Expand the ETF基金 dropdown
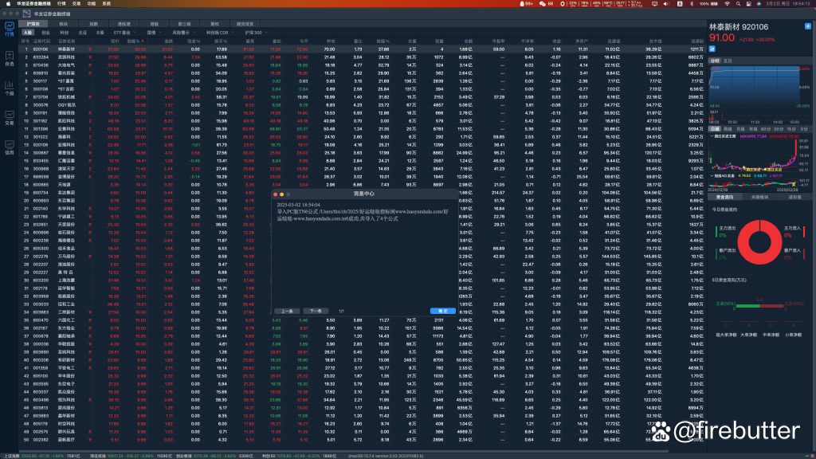The height and width of the screenshot is (459, 816). coord(124,33)
